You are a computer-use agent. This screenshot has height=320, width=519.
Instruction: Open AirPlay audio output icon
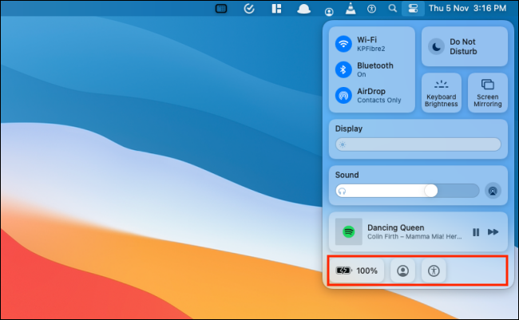(493, 191)
